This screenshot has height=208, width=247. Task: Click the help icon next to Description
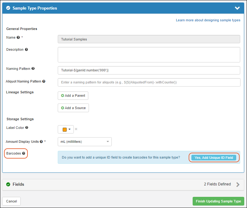click(26, 49)
